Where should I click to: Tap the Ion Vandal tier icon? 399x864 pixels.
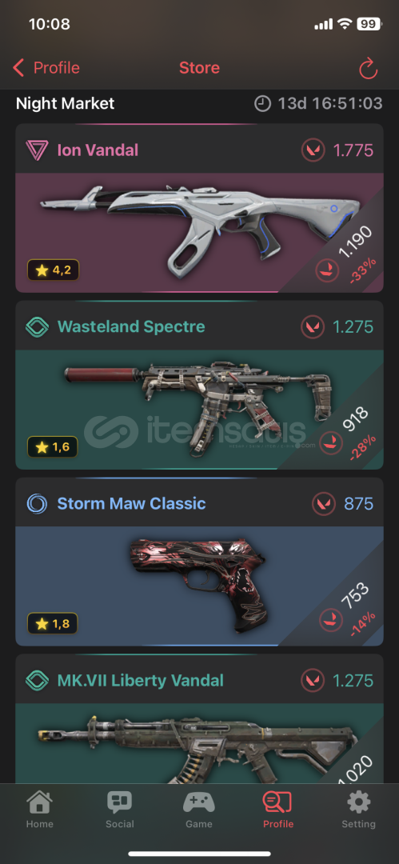[x=37, y=150]
